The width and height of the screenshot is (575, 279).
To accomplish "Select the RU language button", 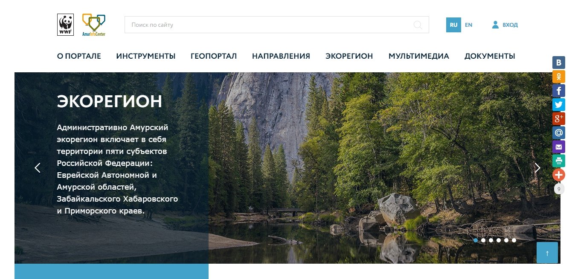I will pyautogui.click(x=453, y=25).
